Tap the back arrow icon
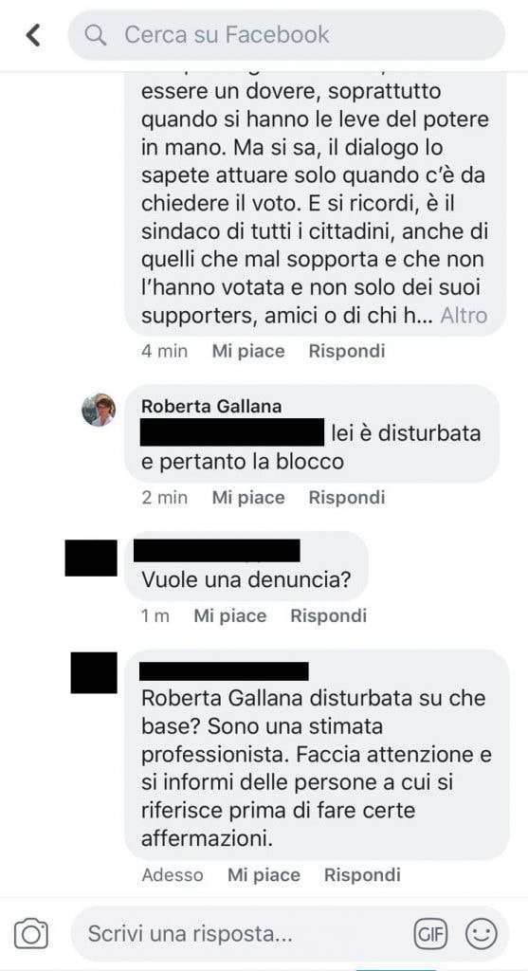Viewport: 528px width, 971px height. coord(33,35)
